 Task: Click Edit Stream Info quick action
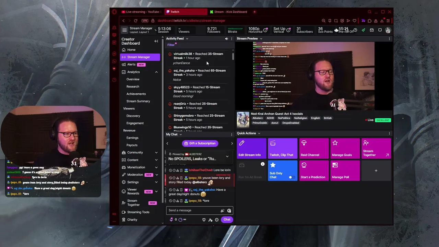point(251,148)
